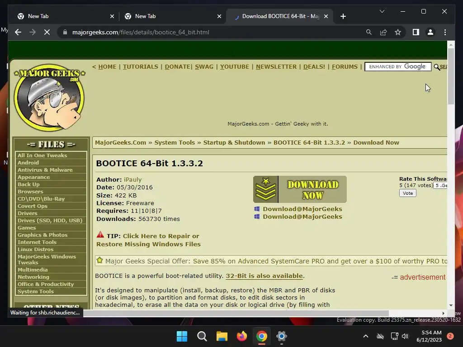Open taskbar Search
Image resolution: width=463 pixels, height=347 pixels.
pyautogui.click(x=202, y=336)
